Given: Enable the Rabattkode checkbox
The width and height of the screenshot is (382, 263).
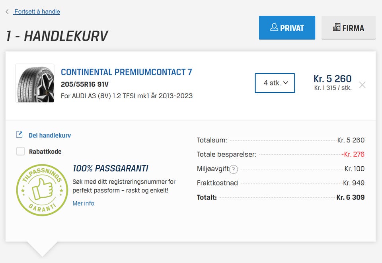Looking at the screenshot, I should coord(20,151).
